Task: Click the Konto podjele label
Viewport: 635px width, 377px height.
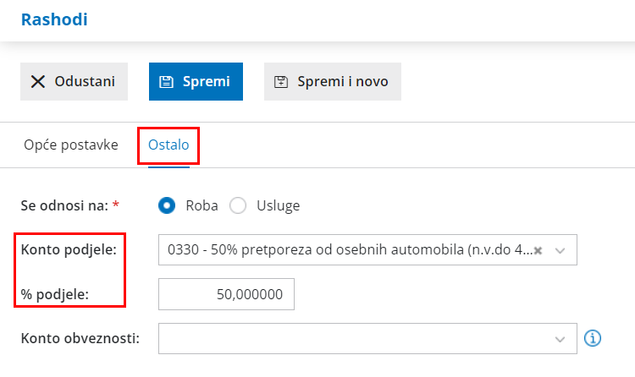Action: click(x=68, y=250)
